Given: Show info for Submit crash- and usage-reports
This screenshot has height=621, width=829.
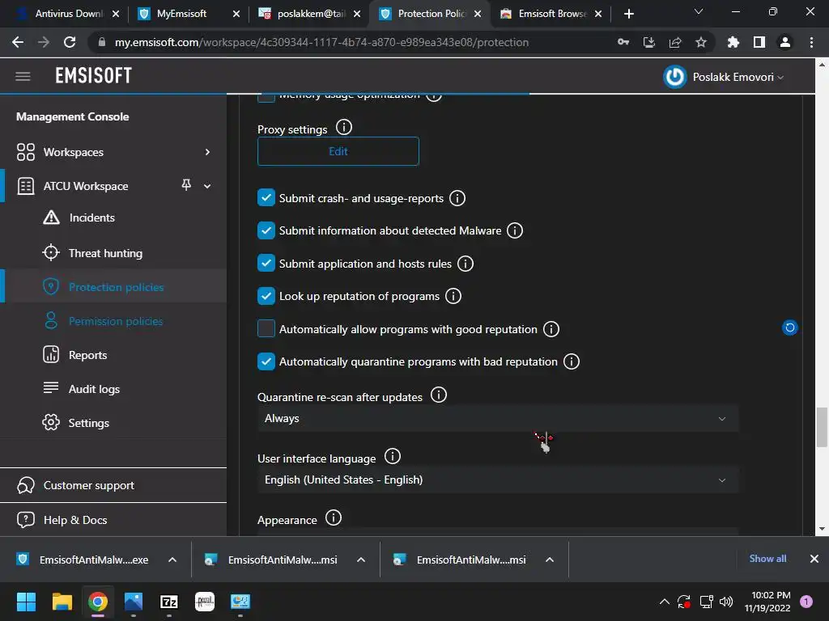Looking at the screenshot, I should 457,198.
